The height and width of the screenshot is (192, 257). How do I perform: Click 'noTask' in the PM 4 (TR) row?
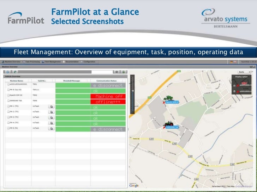pos(36,123)
